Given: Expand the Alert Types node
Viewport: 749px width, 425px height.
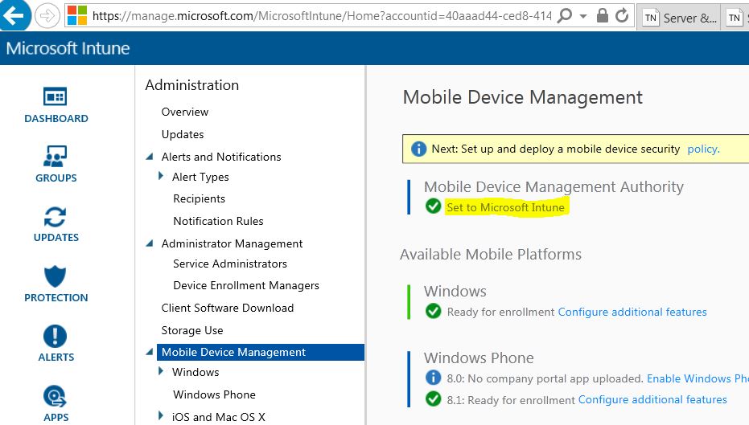Looking at the screenshot, I should [161, 177].
